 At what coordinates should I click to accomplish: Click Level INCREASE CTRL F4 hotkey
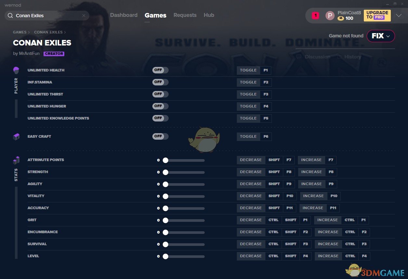342,256
